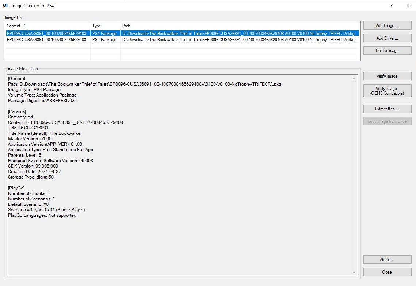
Task: Click the Storage Type: digital50 line
Action: pyautogui.click(x=31, y=177)
